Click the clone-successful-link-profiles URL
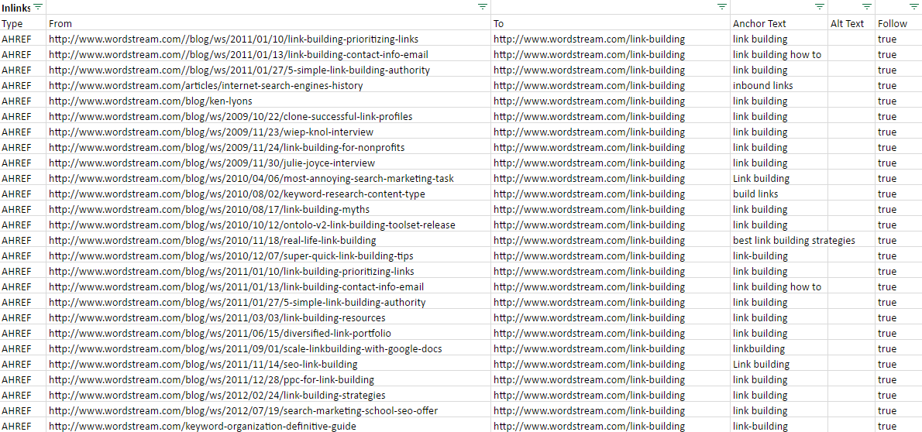922x432 pixels. (x=230, y=116)
